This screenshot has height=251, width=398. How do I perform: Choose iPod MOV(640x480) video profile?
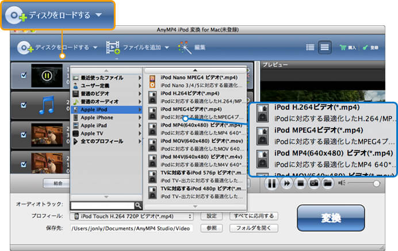tap(196, 145)
